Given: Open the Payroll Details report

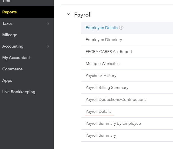Looking at the screenshot, I should click(98, 112).
